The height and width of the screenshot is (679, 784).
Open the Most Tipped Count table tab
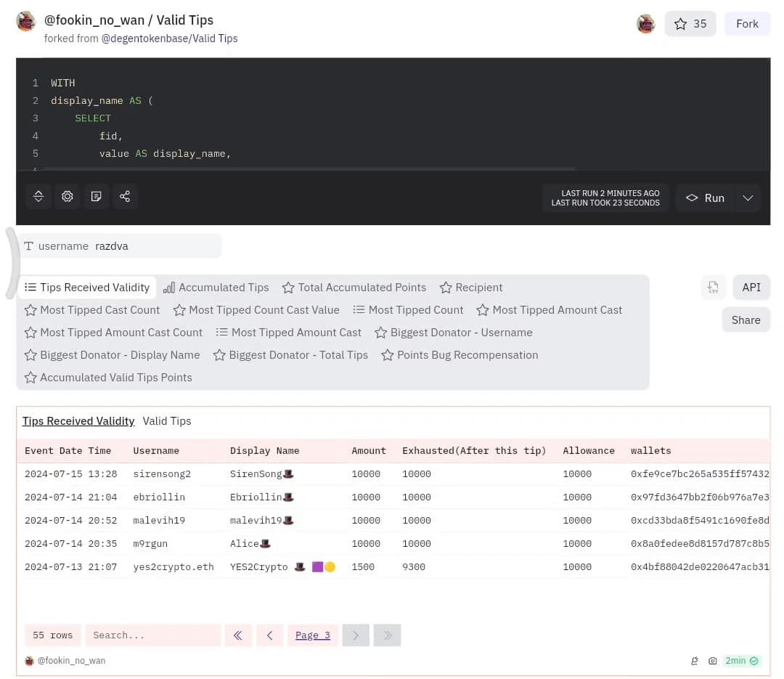pyautogui.click(x=408, y=310)
